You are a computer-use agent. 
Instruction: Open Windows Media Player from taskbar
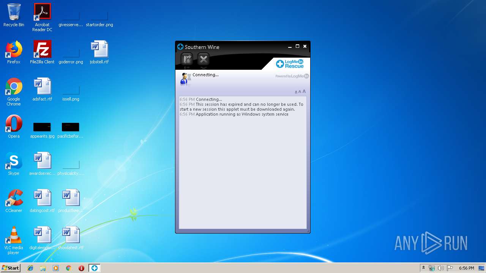click(x=56, y=268)
